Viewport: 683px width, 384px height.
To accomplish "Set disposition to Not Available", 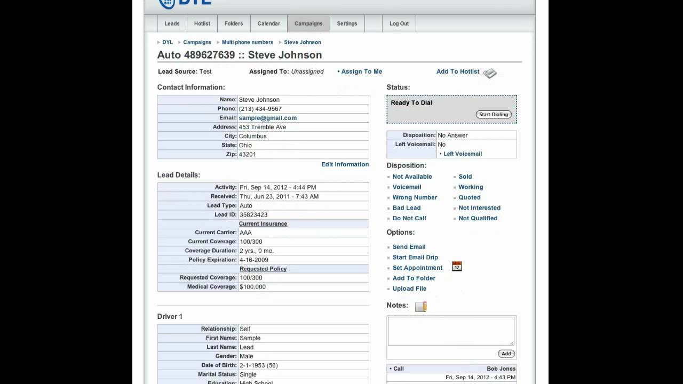I will (412, 177).
